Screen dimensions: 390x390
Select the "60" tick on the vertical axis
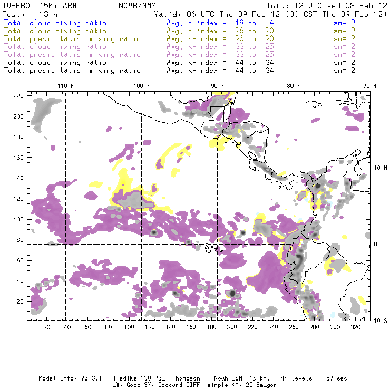[x=20, y=260]
